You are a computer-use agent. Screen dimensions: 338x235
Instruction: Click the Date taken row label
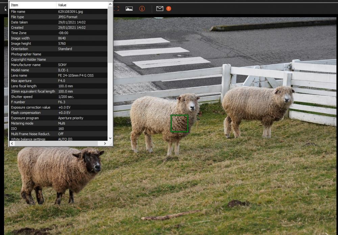19,22
